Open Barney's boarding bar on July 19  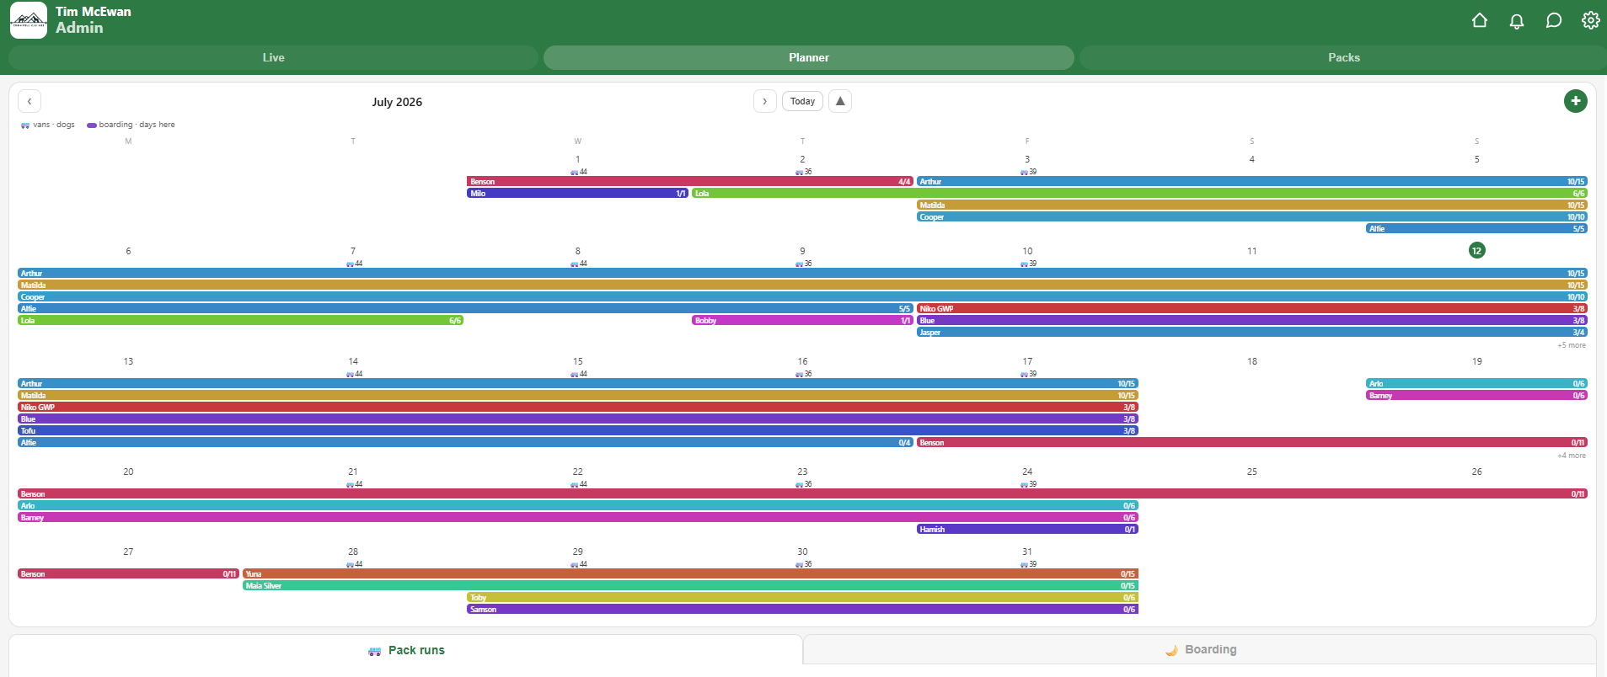(1476, 396)
